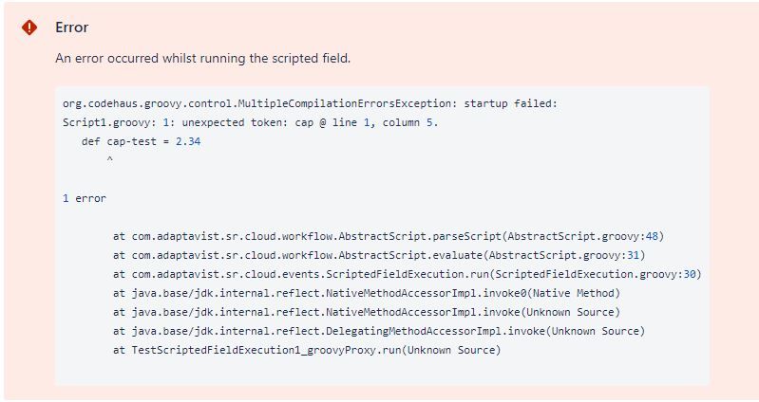
Task: Click the '1 error' summary line
Action: pos(85,198)
